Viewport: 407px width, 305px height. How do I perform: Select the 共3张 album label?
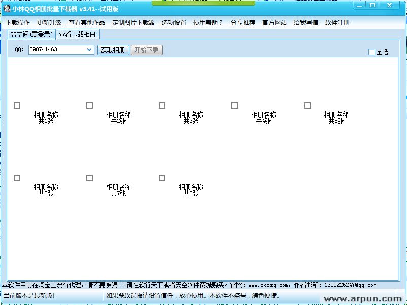pyautogui.click(x=191, y=118)
